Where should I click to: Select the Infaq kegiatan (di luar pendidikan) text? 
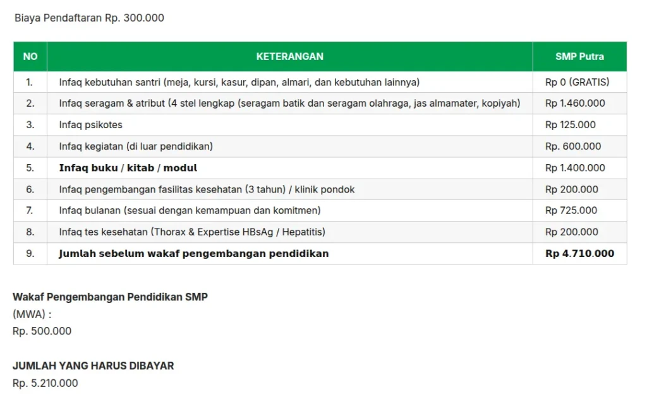pyautogui.click(x=136, y=146)
